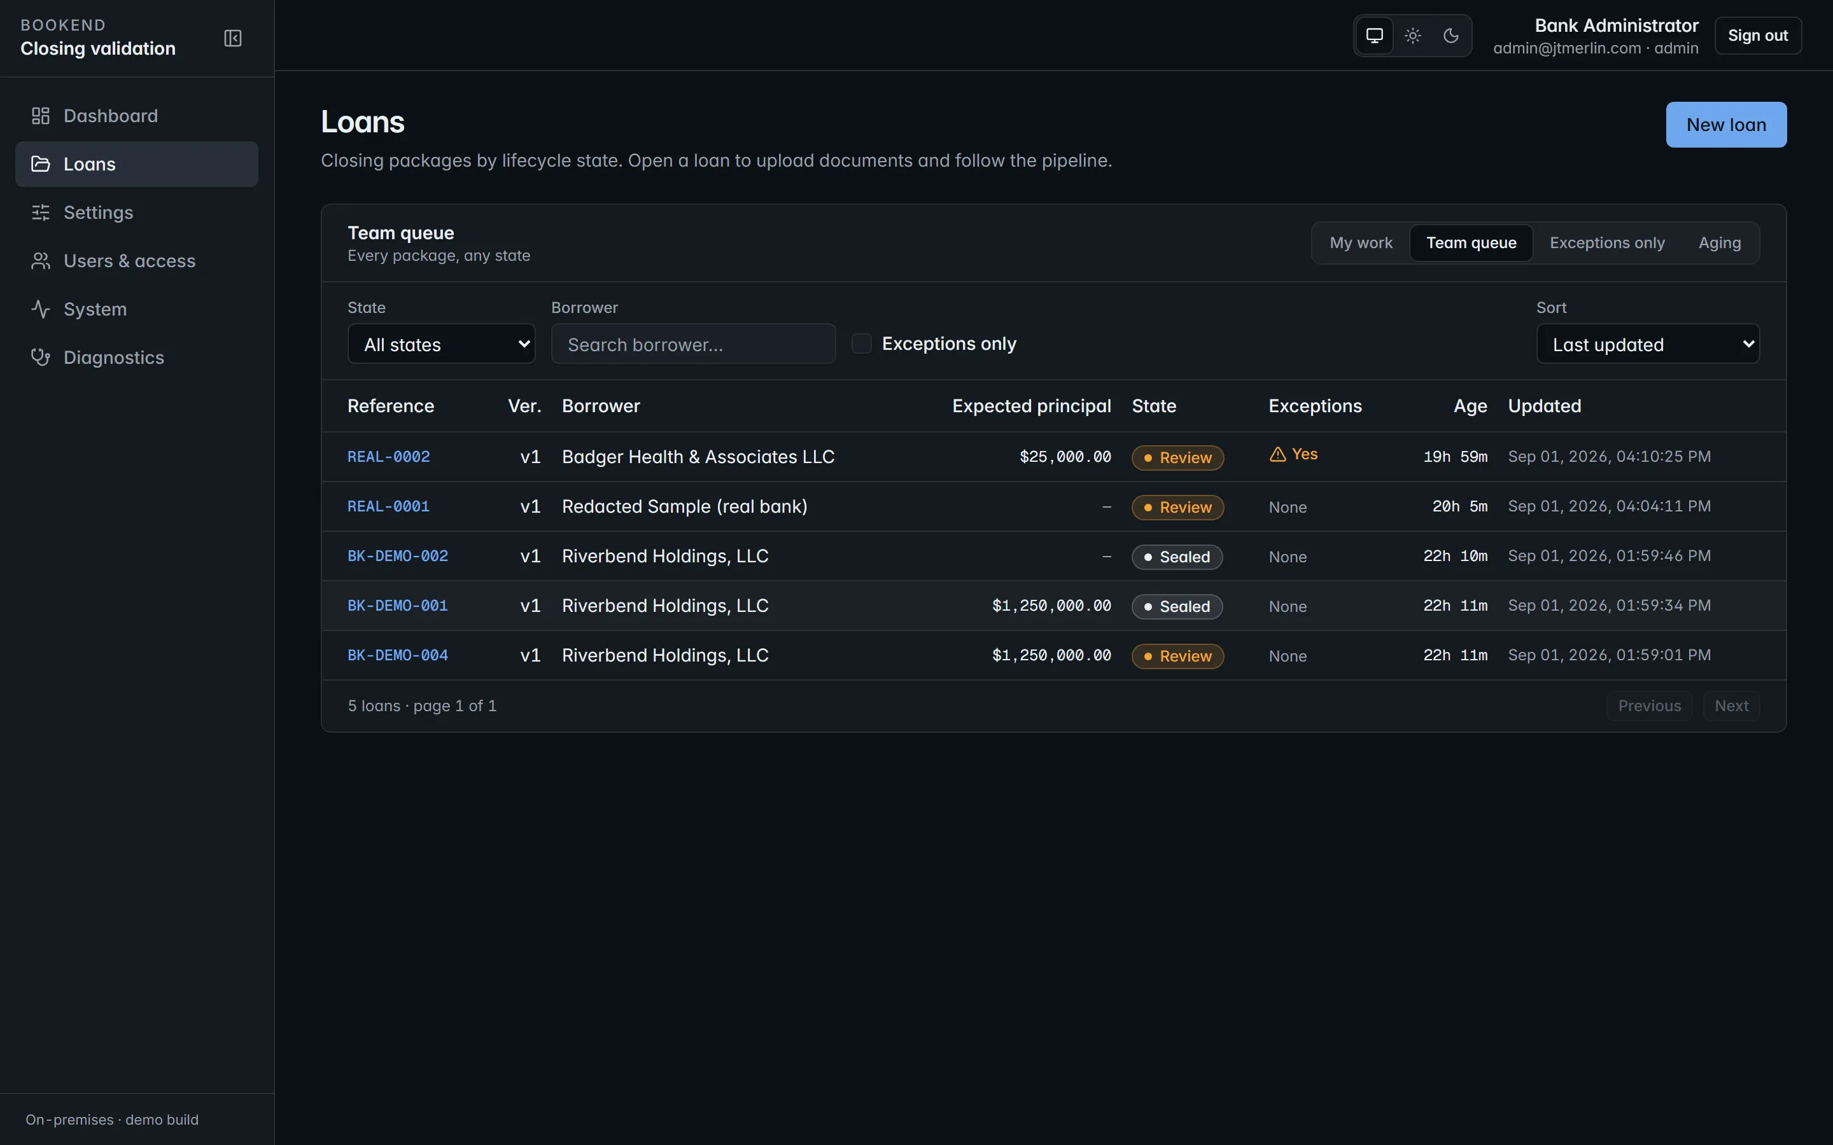The height and width of the screenshot is (1145, 1833).
Task: Open Settings in sidebar
Action: 136,213
